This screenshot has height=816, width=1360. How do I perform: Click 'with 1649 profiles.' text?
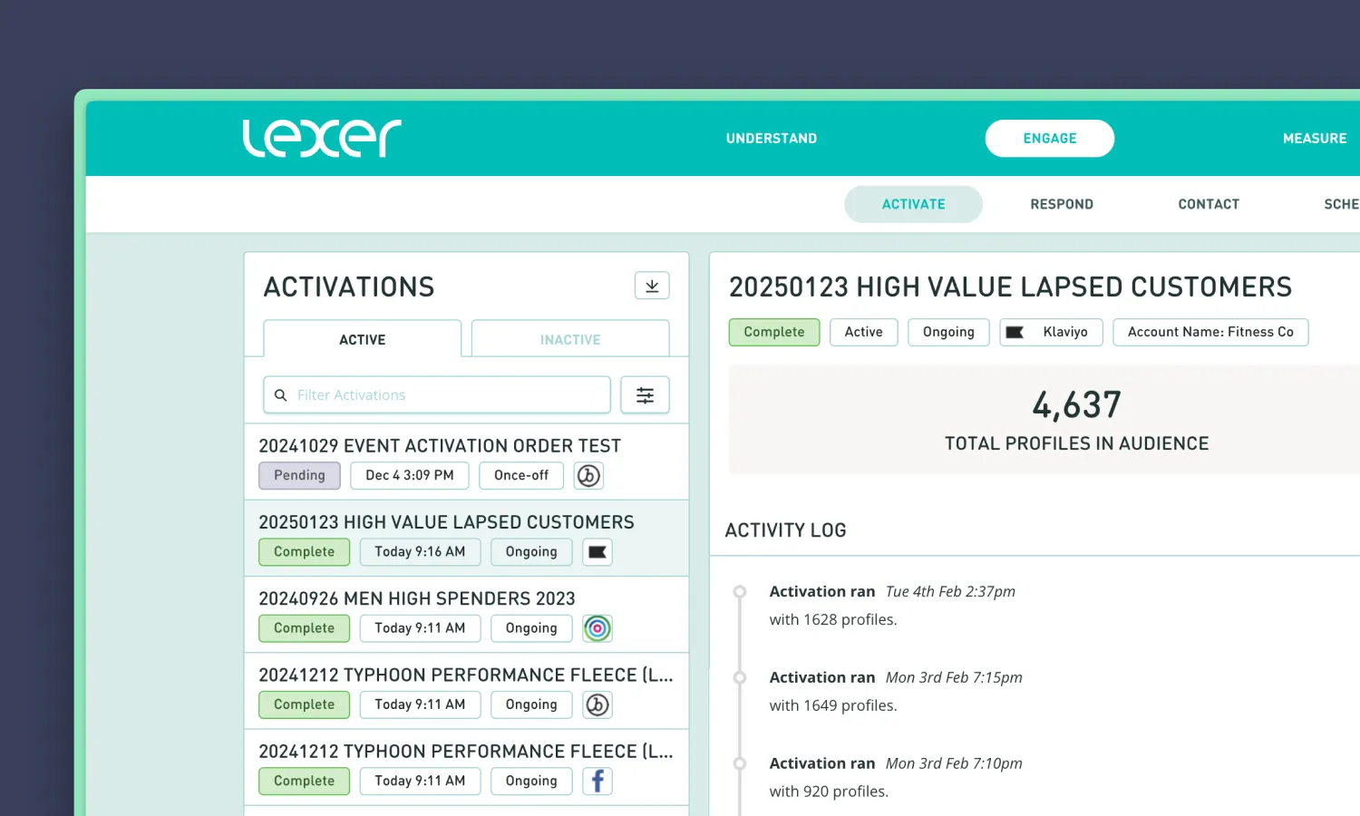pos(833,706)
